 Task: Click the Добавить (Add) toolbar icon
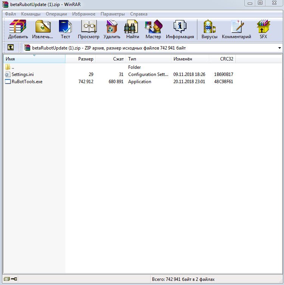point(18,29)
